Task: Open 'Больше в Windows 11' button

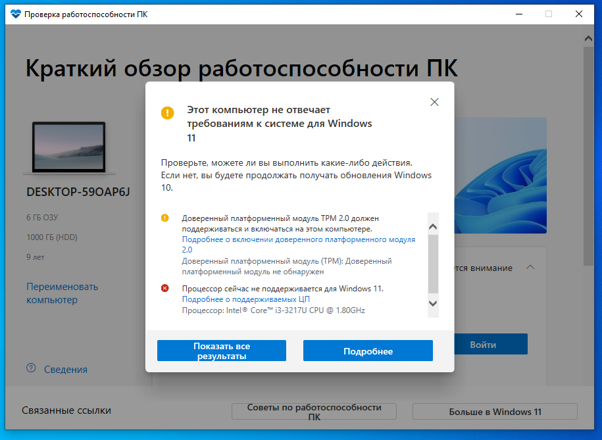Action: tap(495, 412)
